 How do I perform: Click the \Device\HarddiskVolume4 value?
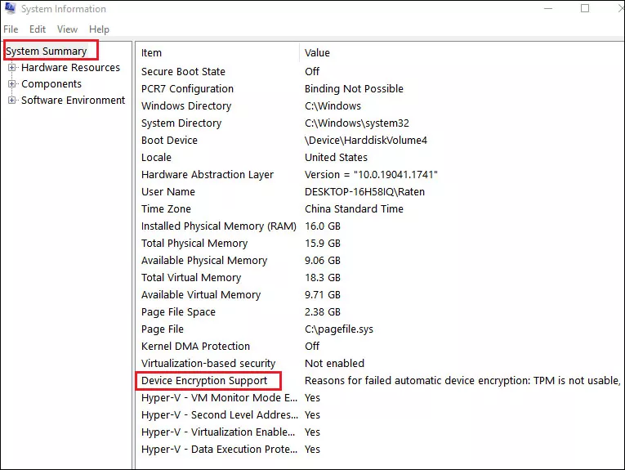coord(365,140)
